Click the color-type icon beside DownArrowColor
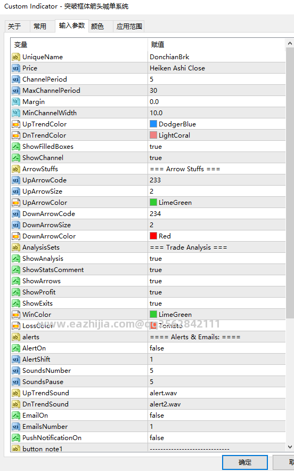The height and width of the screenshot is (471, 294). coord(16,236)
